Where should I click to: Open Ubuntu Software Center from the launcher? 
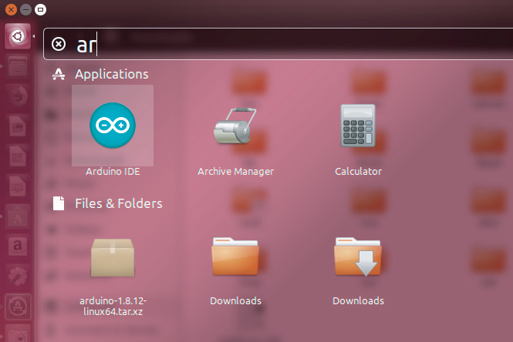click(18, 216)
